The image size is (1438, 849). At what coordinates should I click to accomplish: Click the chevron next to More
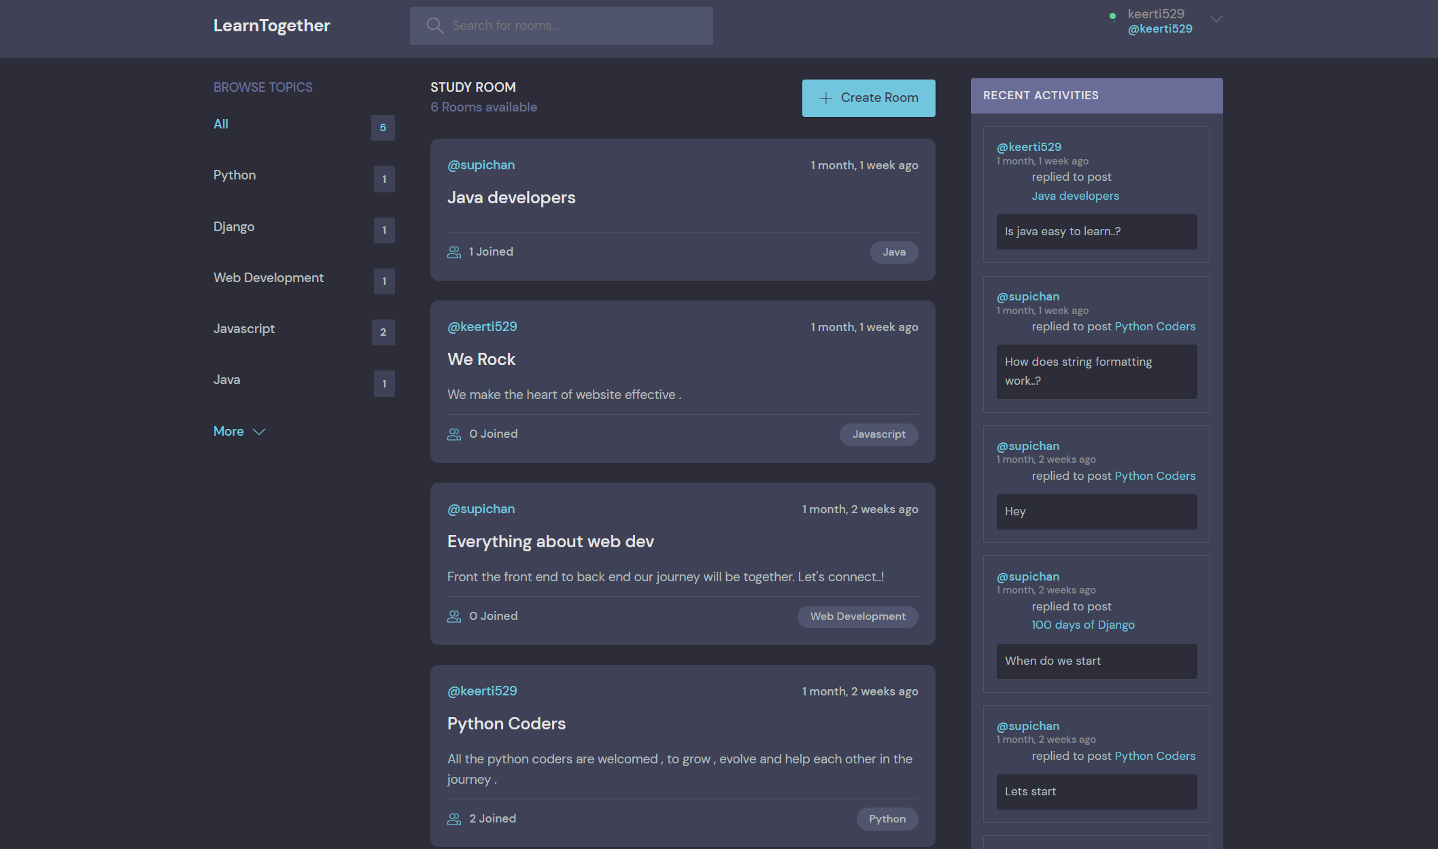(x=259, y=432)
